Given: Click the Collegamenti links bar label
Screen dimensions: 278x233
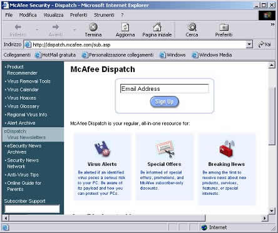Looking at the screenshot, I should (x=17, y=55).
